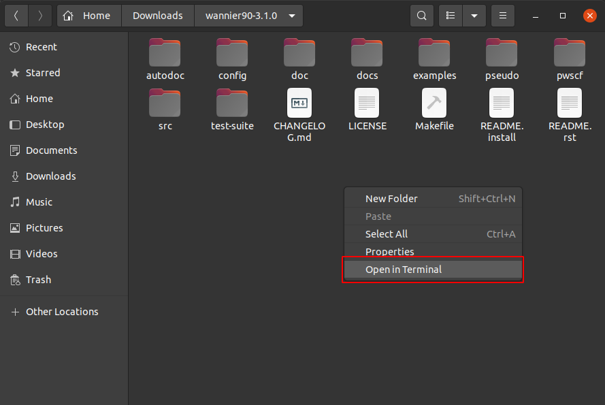605x405 pixels.
Task: Open Other Locations from the sidebar
Action: point(62,311)
